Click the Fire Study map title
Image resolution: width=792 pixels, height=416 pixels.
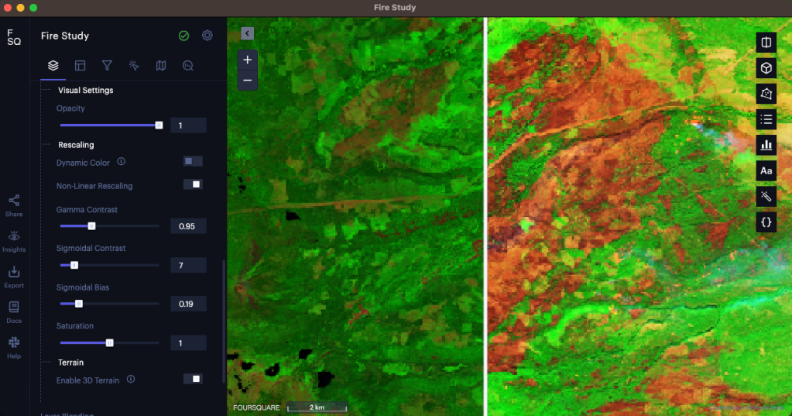tap(65, 36)
